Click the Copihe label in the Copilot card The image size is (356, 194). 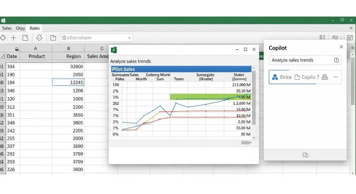coord(308,77)
